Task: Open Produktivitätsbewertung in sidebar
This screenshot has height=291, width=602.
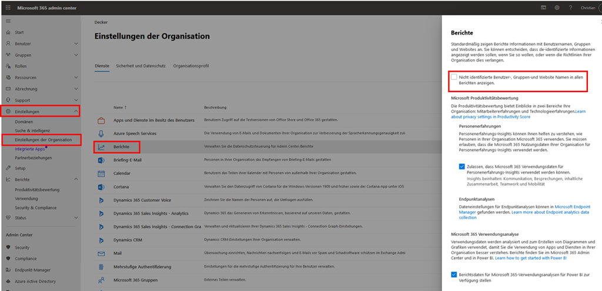Action: pos(37,190)
